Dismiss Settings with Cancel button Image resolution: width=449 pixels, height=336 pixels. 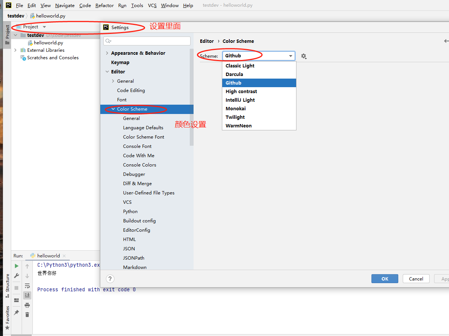(416, 279)
